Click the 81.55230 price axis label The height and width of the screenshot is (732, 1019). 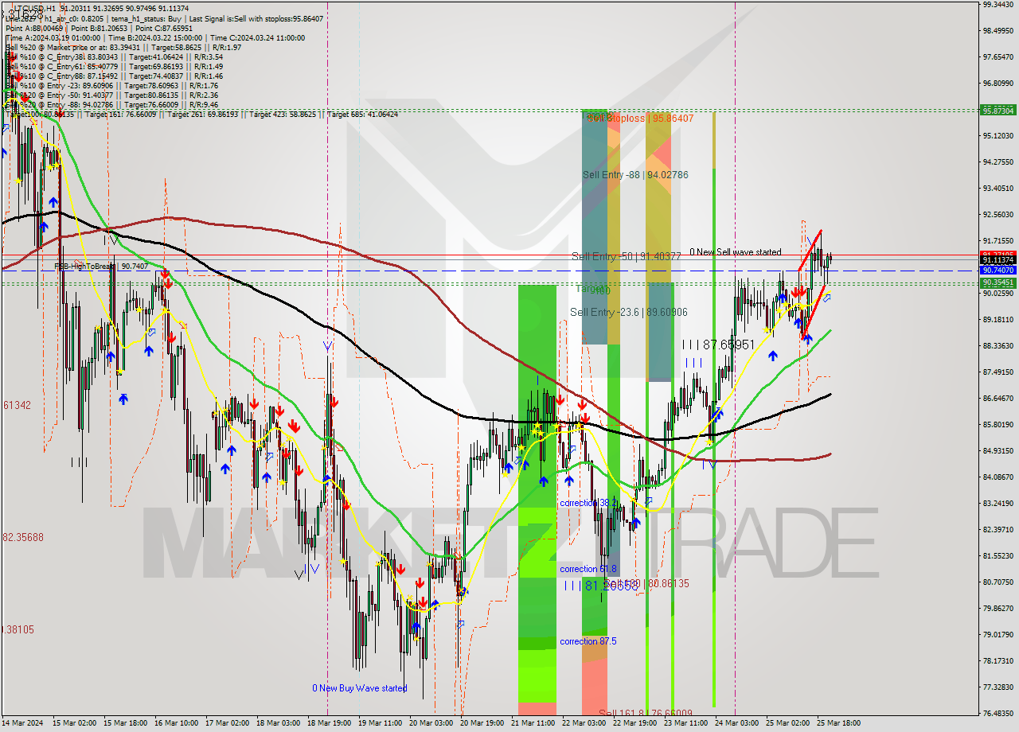[x=998, y=555]
